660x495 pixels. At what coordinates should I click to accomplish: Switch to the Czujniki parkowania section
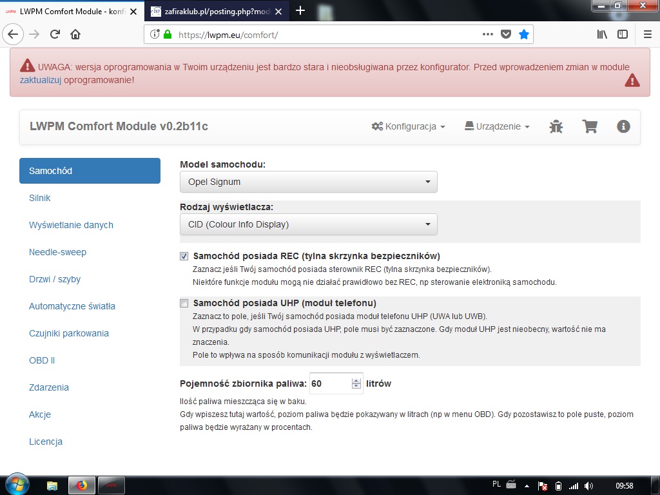point(69,333)
